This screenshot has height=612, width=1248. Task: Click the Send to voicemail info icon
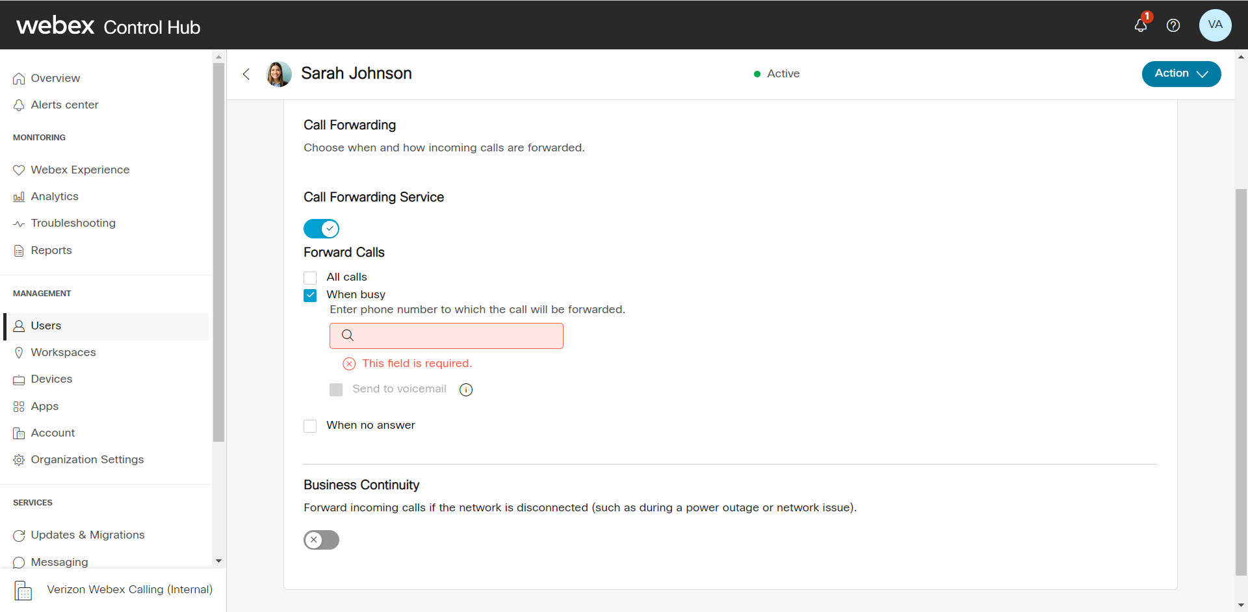tap(466, 390)
